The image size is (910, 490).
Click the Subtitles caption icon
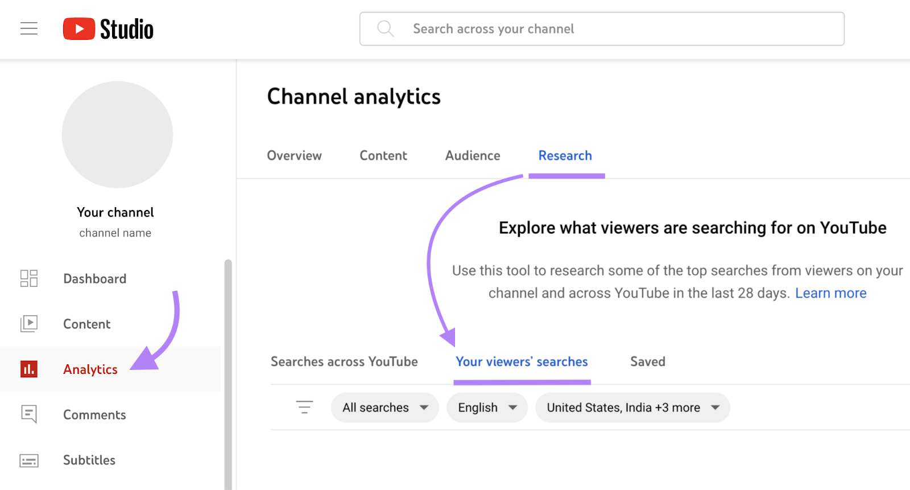(29, 460)
